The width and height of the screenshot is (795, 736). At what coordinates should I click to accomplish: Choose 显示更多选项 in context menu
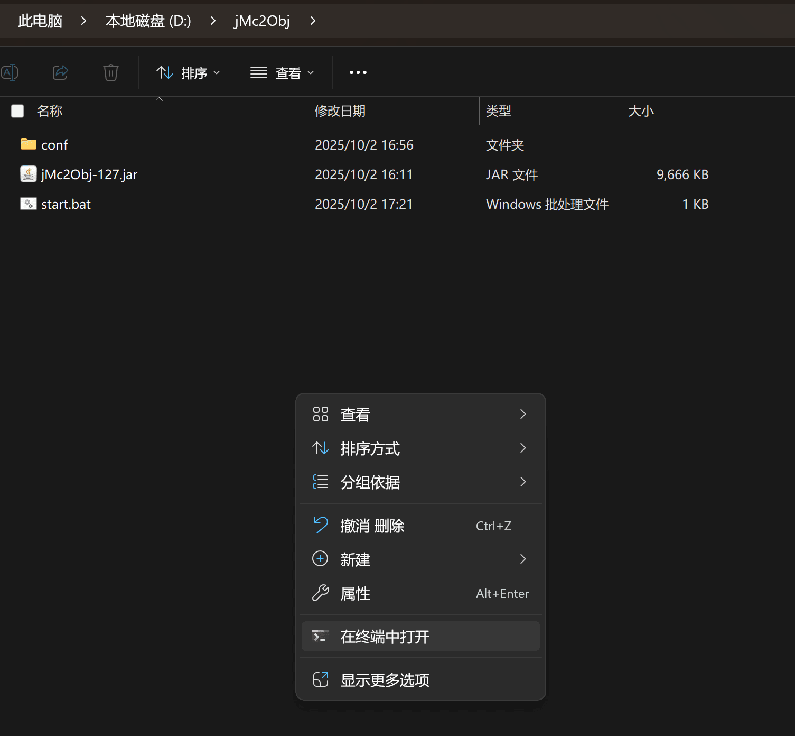point(385,680)
